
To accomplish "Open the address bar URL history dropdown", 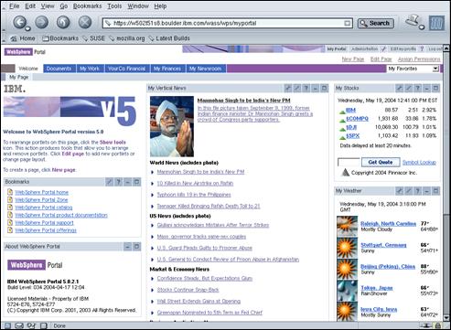I will (347, 23).
